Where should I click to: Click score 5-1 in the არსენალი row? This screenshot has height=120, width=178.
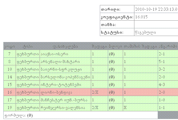pos(162,62)
